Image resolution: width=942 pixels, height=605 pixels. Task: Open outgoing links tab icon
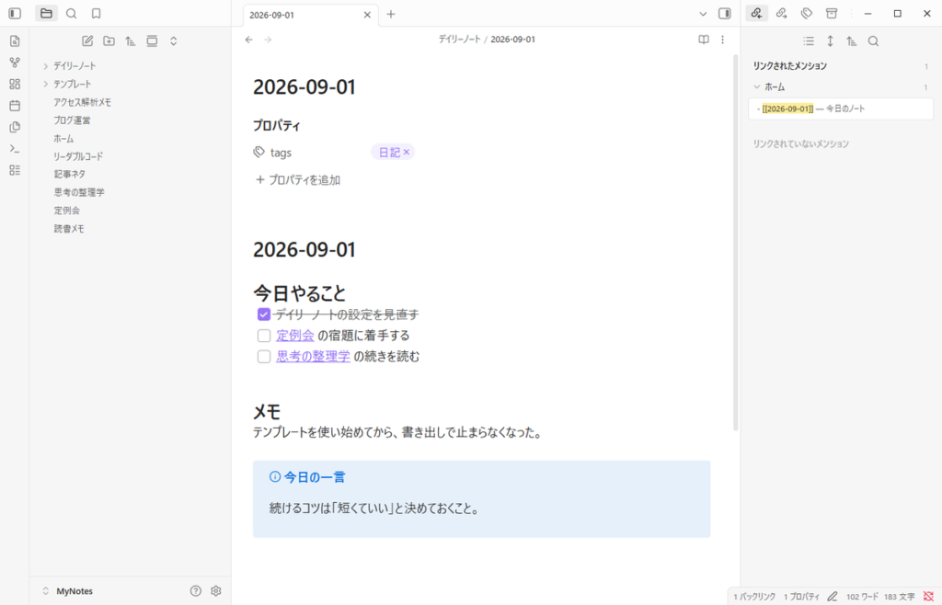[782, 13]
